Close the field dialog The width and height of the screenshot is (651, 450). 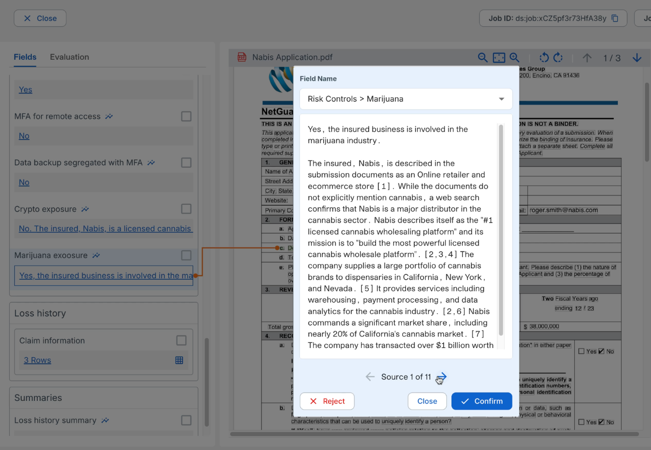(427, 401)
